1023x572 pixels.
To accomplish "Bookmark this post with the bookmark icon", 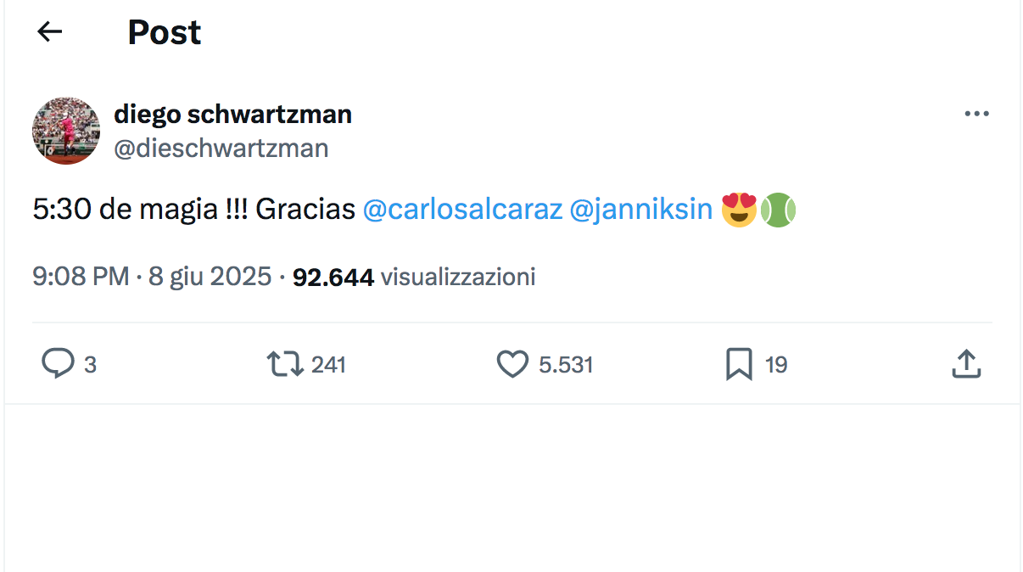I will point(739,365).
